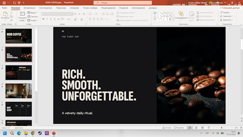Click the Redo/Repeat icon in title bar

tap(14, 3)
